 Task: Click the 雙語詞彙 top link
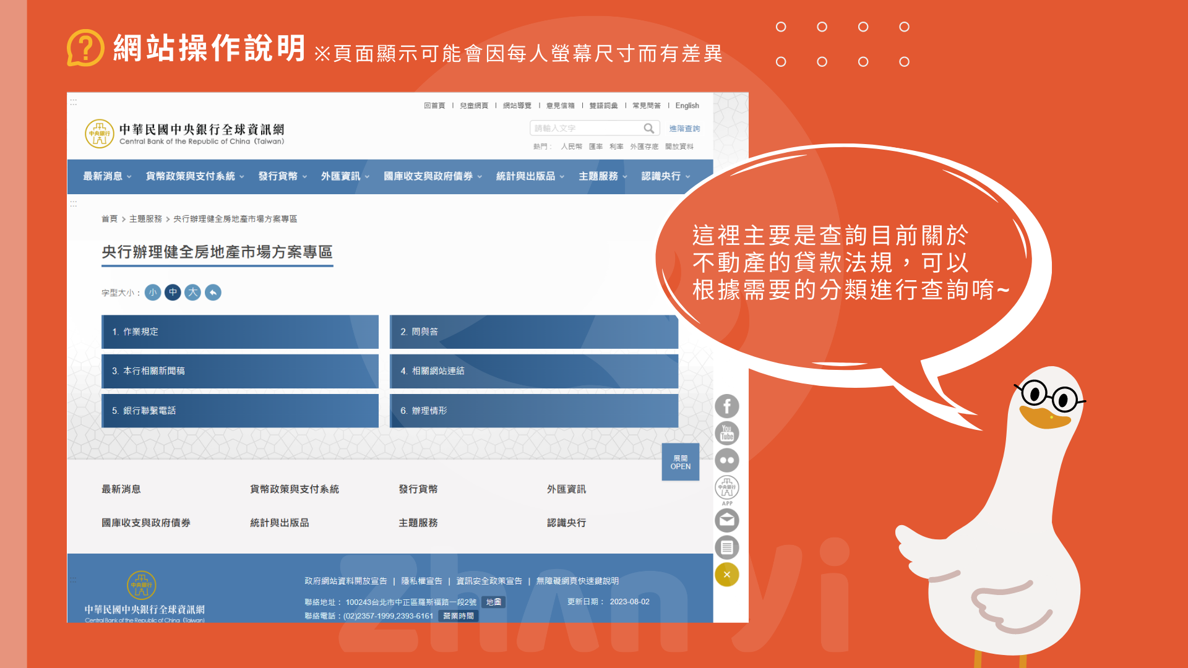tap(603, 106)
